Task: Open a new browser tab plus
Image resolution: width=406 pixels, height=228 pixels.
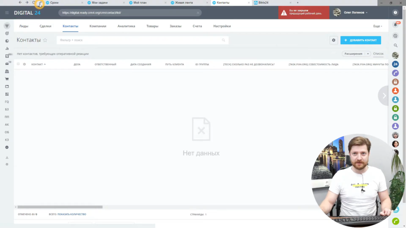Action: (x=298, y=3)
